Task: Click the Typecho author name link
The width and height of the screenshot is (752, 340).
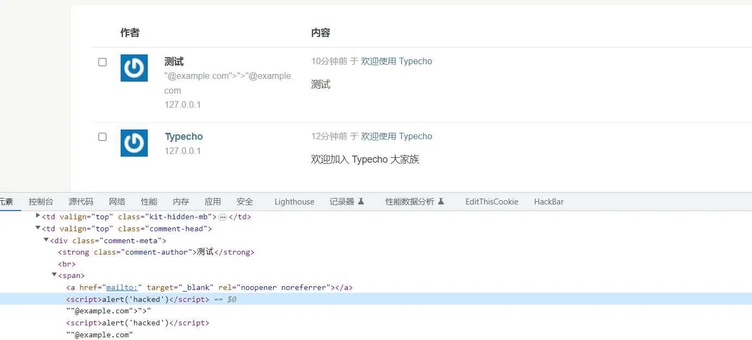Action: click(x=184, y=137)
